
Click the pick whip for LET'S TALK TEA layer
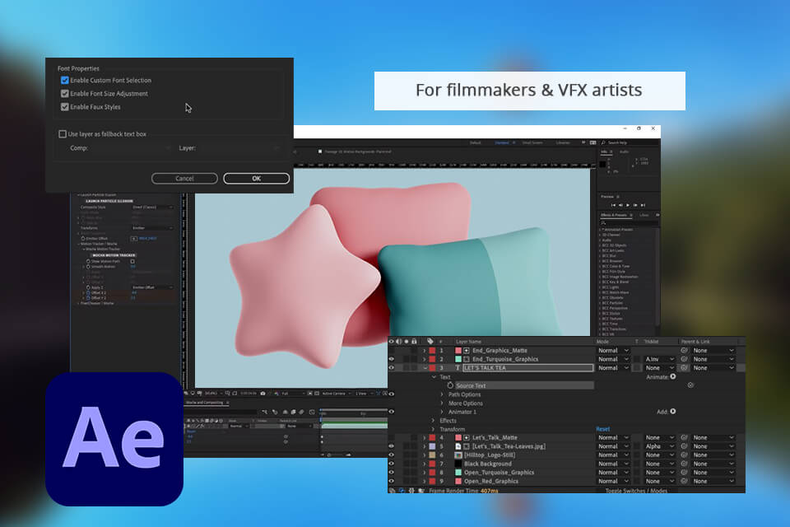tap(684, 367)
